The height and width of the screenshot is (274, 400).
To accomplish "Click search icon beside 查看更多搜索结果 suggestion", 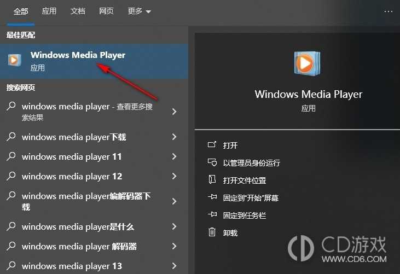I will tap(11, 106).
